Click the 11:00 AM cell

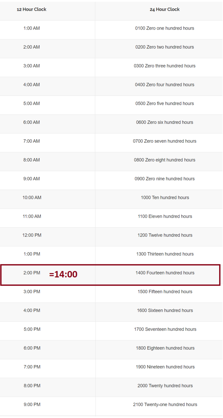(32, 216)
